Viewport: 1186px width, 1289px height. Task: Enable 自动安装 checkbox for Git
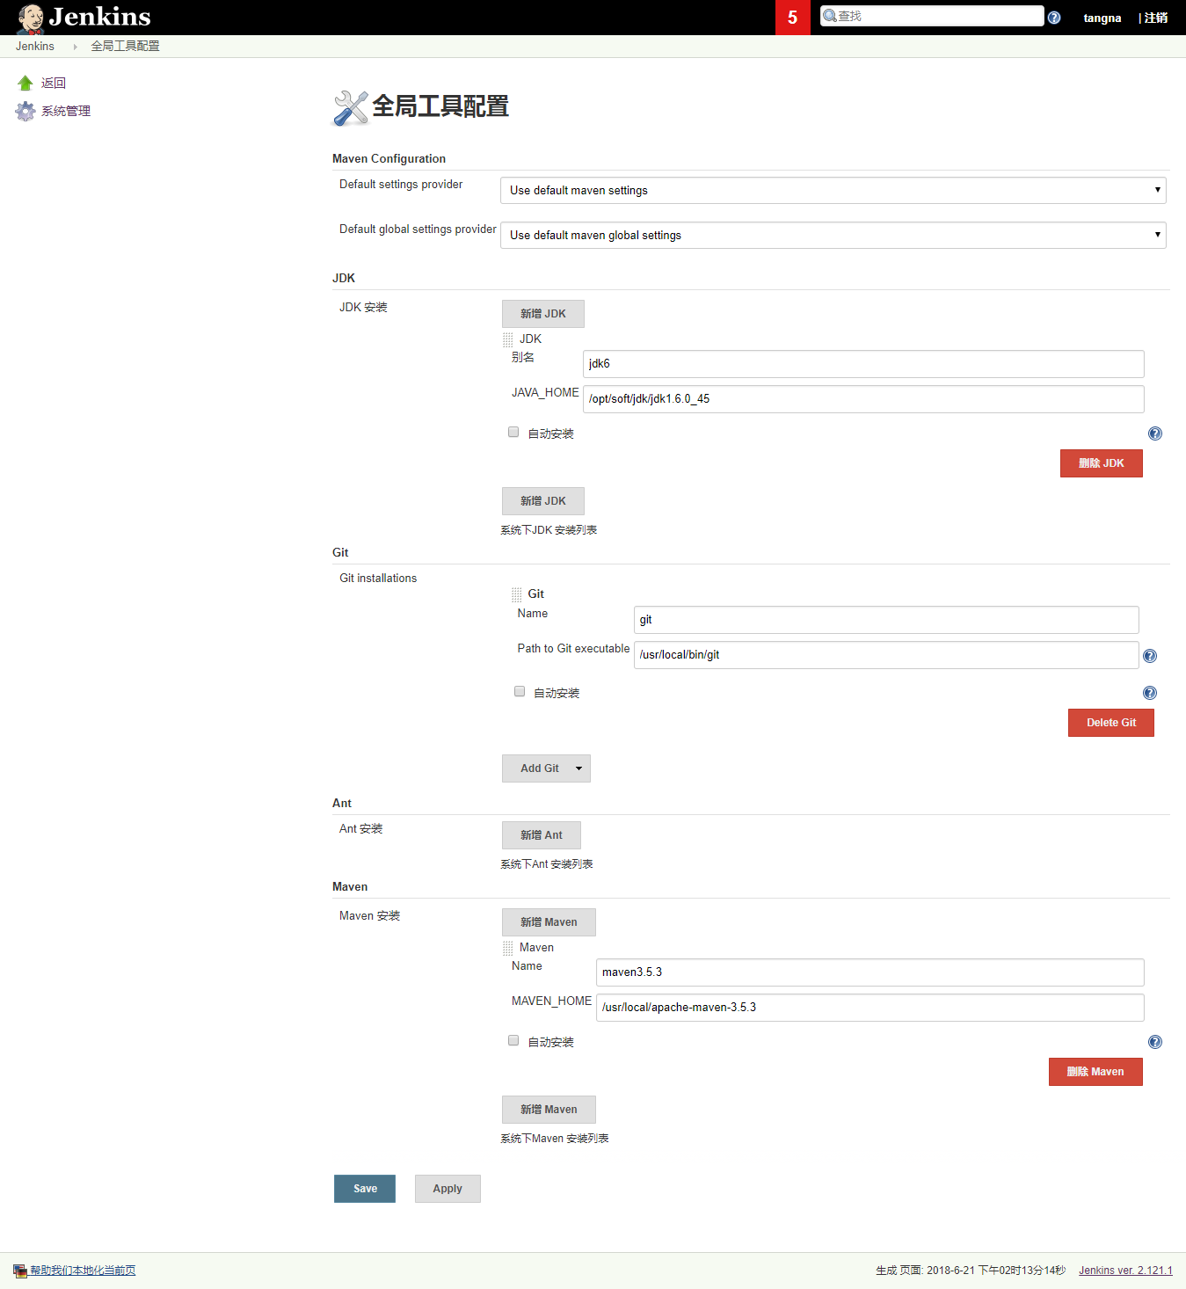520,691
